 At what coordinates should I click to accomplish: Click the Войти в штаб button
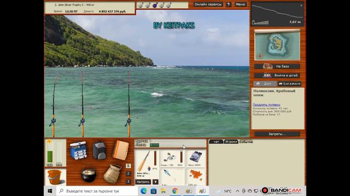(x=277, y=75)
